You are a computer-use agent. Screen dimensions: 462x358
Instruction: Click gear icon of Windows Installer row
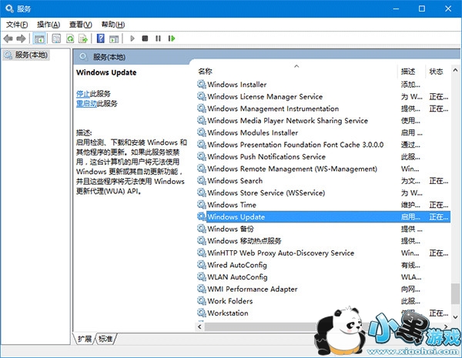201,85
